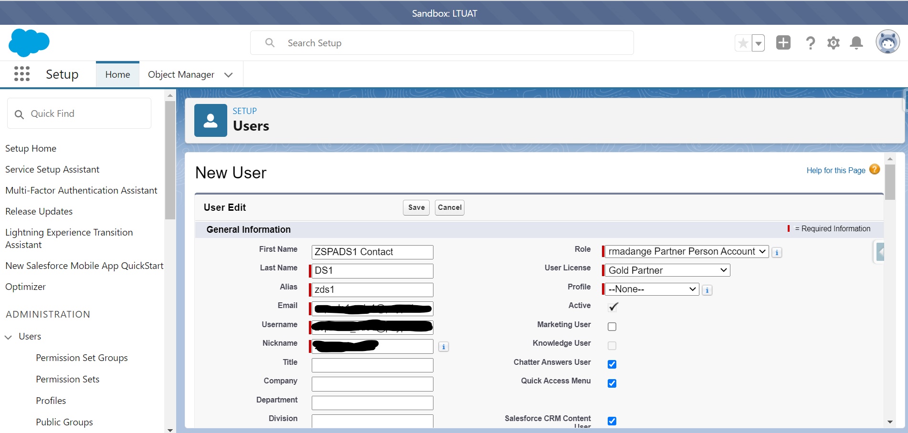Click the Salesforce cloud logo

pyautogui.click(x=29, y=42)
